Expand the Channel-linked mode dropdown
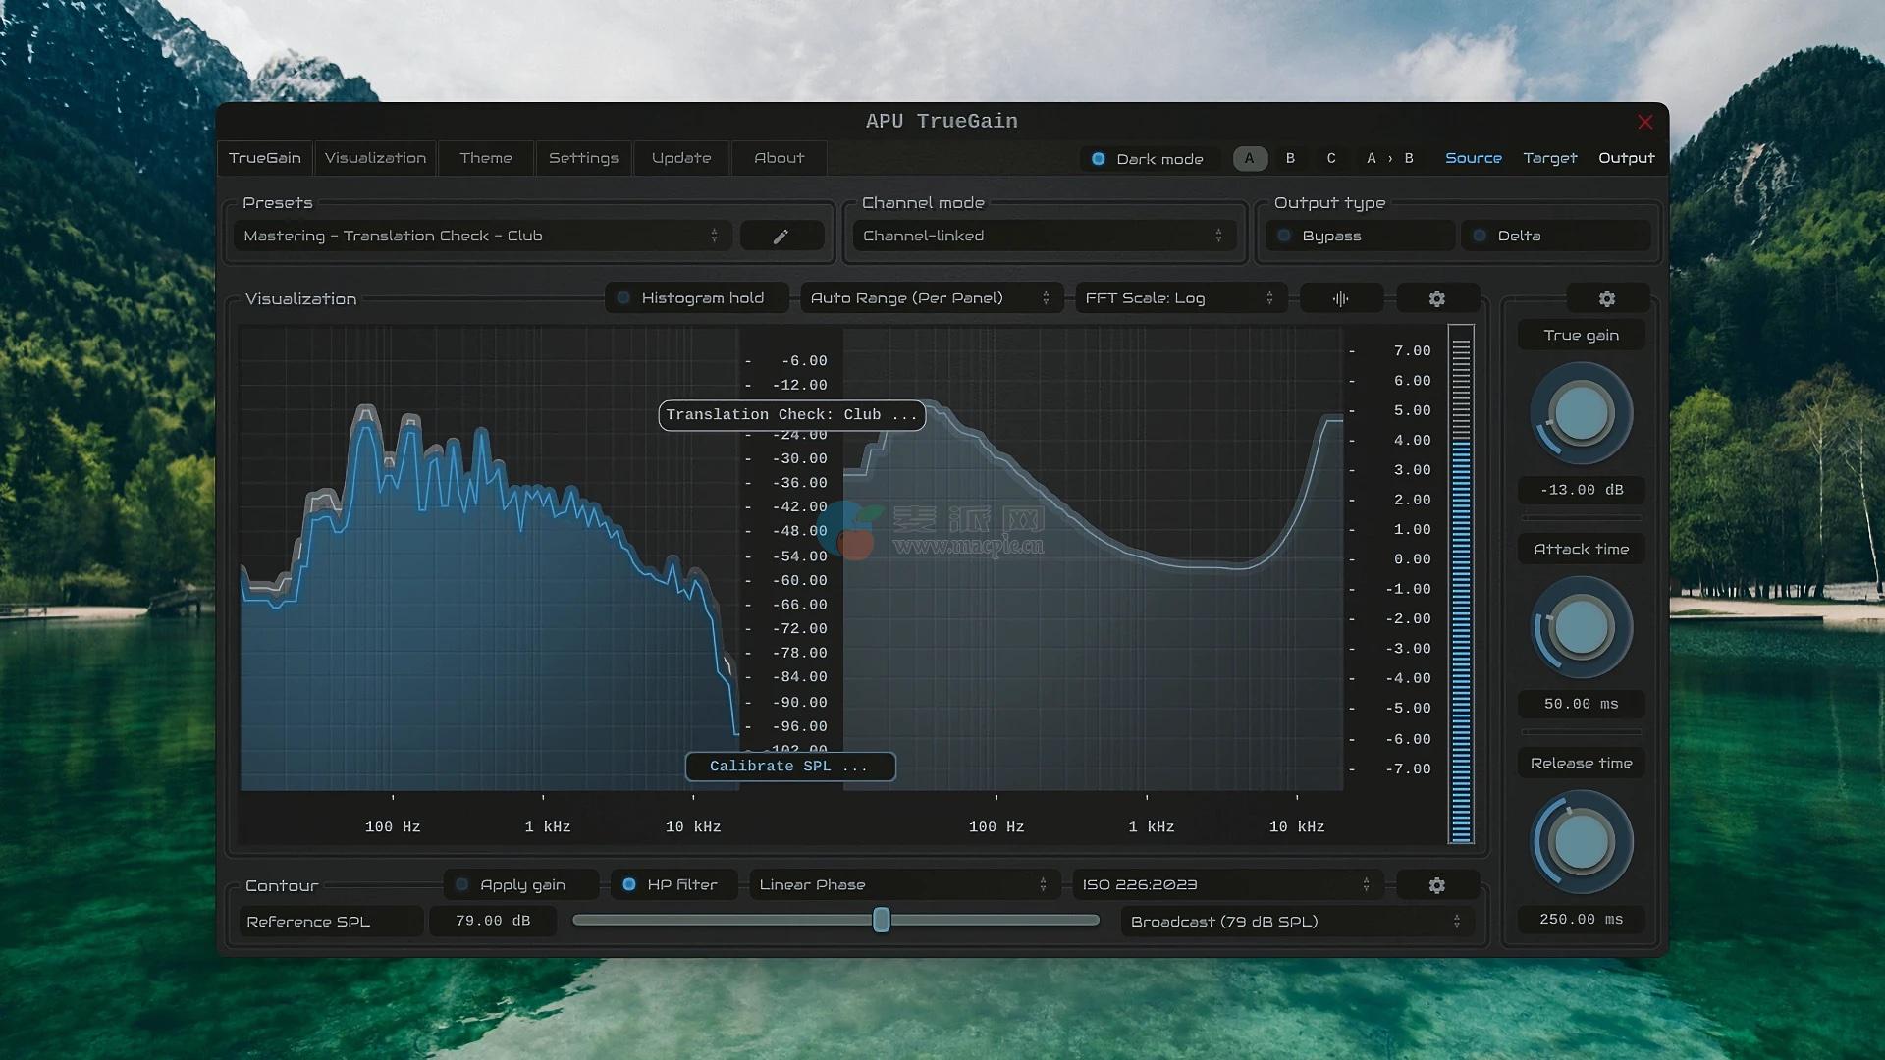The height and width of the screenshot is (1060, 1885). pos(1043,236)
